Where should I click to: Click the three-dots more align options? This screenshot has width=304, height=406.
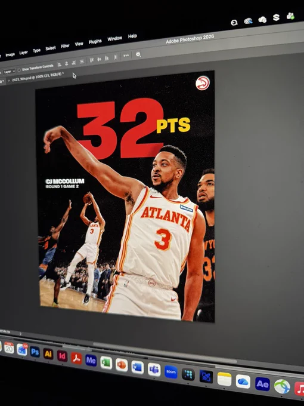(126, 56)
